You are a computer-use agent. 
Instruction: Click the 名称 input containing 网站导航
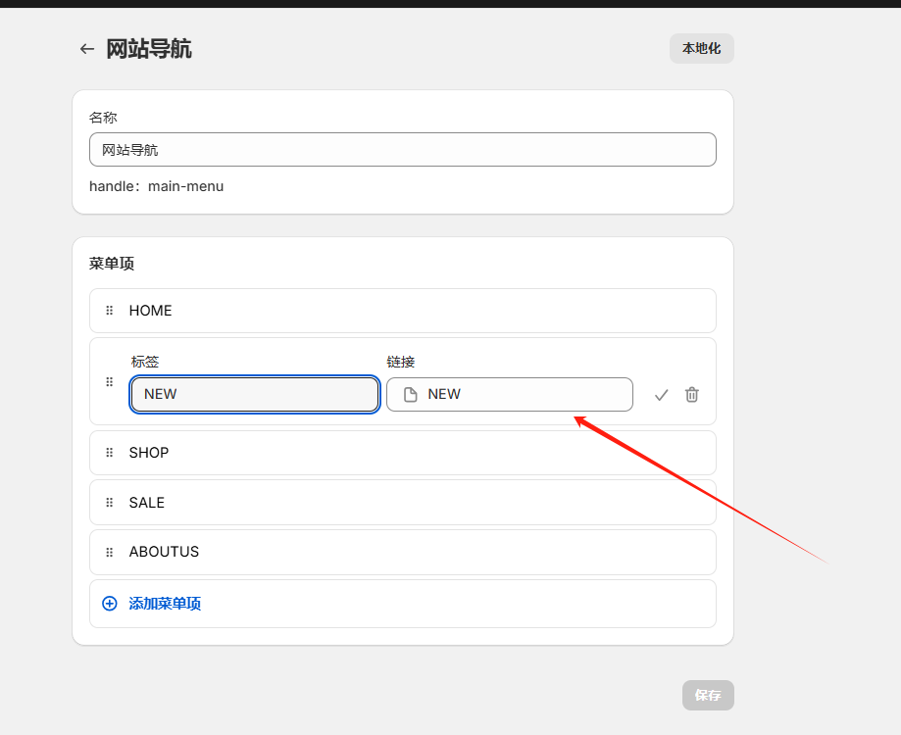(402, 149)
